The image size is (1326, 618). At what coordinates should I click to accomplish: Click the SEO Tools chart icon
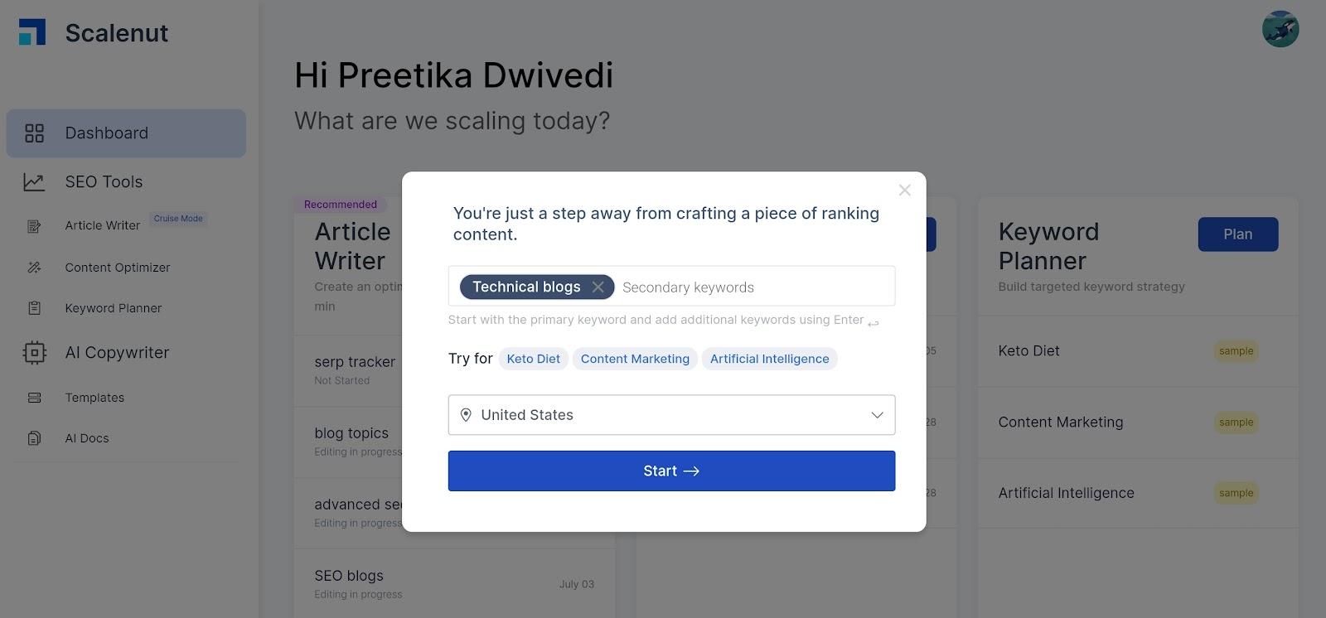[34, 182]
